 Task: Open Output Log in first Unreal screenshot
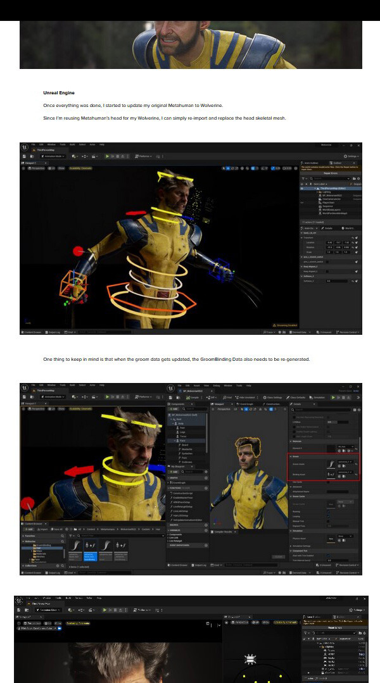53,332
